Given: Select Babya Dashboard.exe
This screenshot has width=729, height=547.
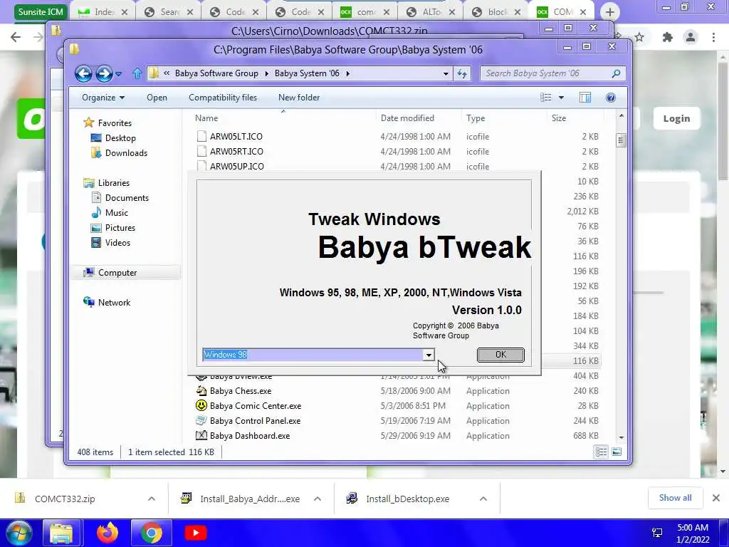Looking at the screenshot, I should click(250, 436).
